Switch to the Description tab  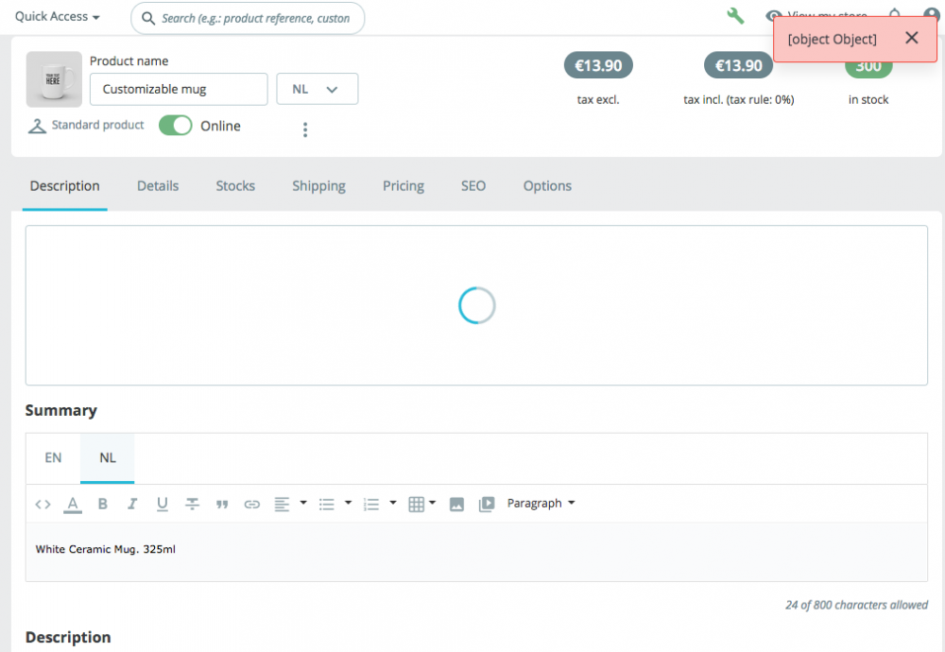point(64,185)
